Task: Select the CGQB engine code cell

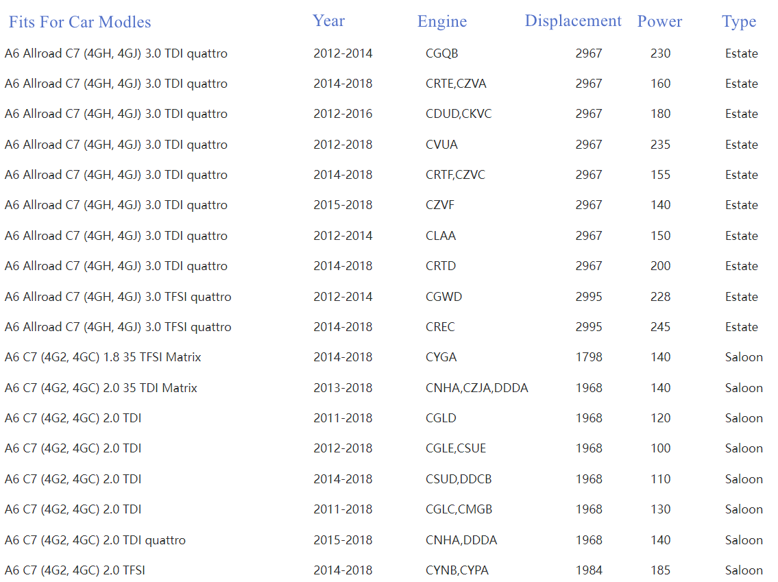Action: (441, 53)
